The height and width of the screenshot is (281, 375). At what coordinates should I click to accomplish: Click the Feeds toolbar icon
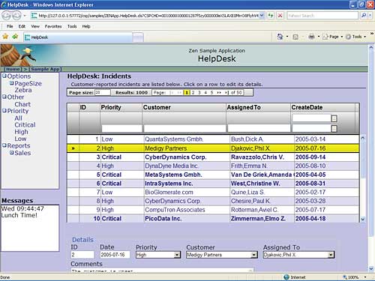point(295,37)
